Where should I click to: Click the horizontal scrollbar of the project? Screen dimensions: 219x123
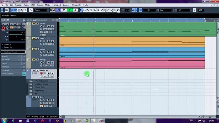pos(130,117)
